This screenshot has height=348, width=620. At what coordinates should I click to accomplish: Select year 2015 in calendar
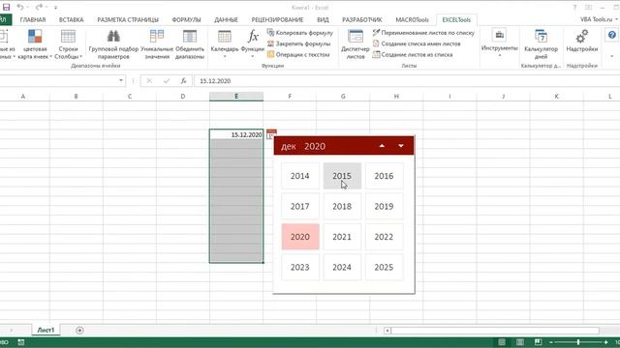point(342,176)
